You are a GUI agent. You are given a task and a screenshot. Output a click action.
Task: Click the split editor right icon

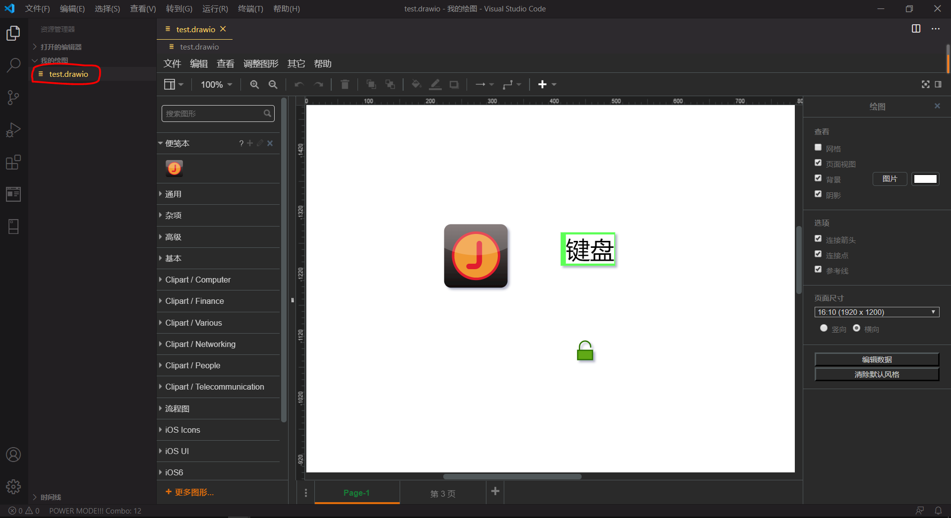click(916, 29)
